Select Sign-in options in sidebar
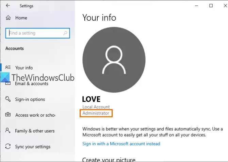The width and height of the screenshot is (228, 162). (x=30, y=99)
